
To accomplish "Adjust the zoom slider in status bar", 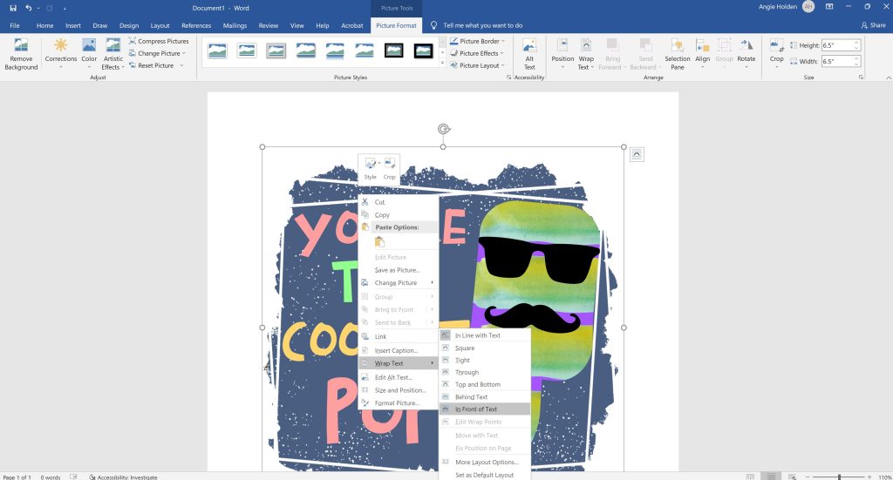I will [x=839, y=477].
